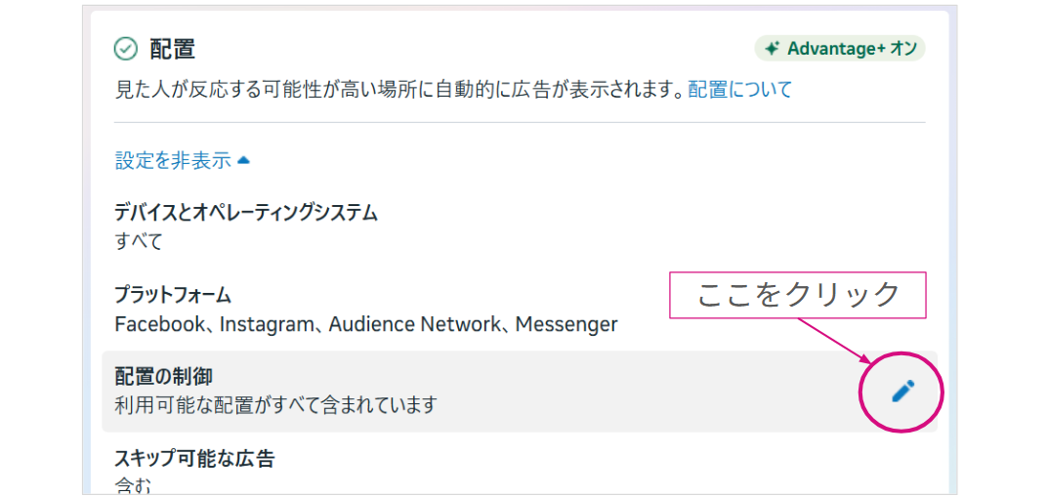This screenshot has width=1047, height=496.
Task: Click the green checkmark icon beside 配置
Action: 126,49
